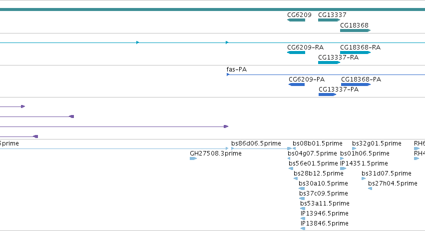Click the GH27508.3prime EST feature

point(193,158)
